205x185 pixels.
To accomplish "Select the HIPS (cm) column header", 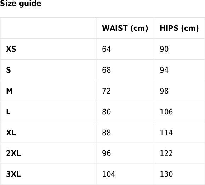I will coord(179,28).
